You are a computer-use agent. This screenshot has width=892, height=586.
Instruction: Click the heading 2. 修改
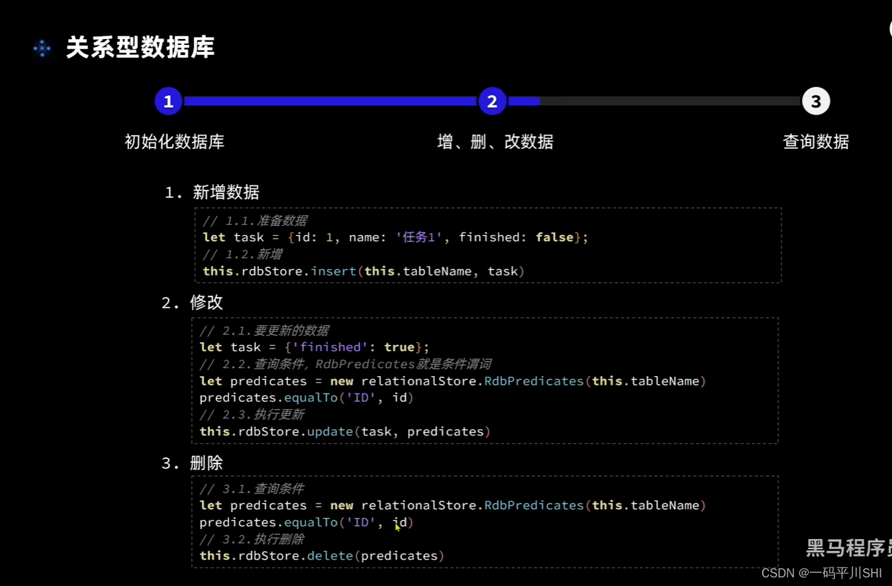point(192,303)
